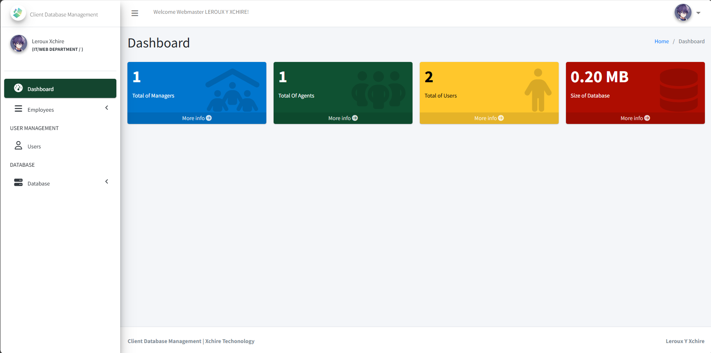Click the Welcome Webmaster greeting text

[201, 12]
